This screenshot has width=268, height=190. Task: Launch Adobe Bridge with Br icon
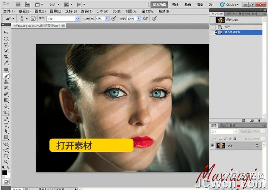[x=18, y=5]
